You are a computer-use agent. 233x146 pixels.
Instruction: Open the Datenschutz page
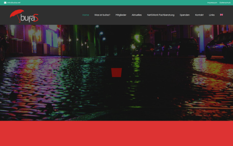(x=225, y=3)
